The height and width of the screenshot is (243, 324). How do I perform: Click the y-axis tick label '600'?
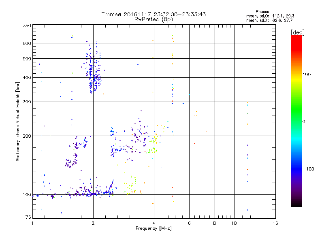[x=27, y=43]
